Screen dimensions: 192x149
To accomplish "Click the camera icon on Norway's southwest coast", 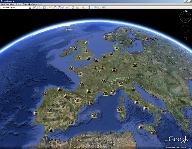I will pyautogui.click(x=105, y=36).
